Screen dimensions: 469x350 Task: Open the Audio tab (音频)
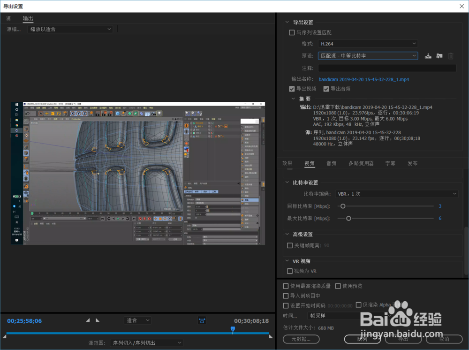click(x=332, y=163)
